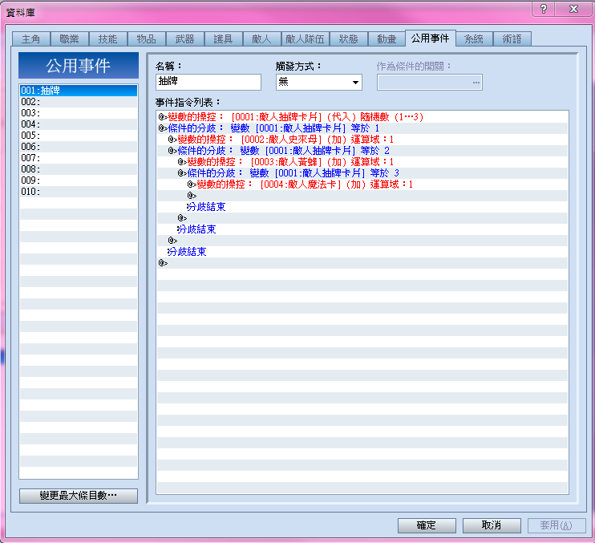
Task: Click the 取消 button
Action: [x=492, y=525]
